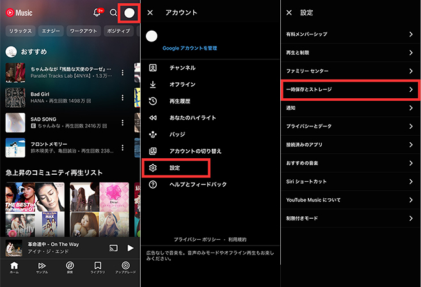The width and height of the screenshot is (421, 287).
Task: Open 制限付きモード setting
Action: (351, 219)
